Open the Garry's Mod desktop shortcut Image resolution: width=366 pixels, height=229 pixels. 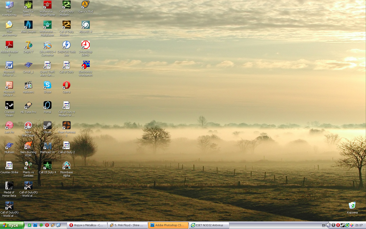pos(85,5)
